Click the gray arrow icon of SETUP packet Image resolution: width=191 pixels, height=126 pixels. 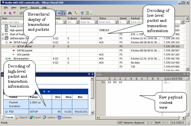coord(14,46)
